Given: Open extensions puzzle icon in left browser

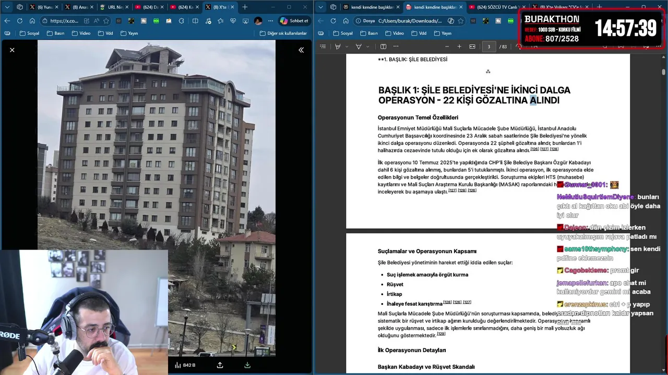Looking at the screenshot, I should click(181, 21).
